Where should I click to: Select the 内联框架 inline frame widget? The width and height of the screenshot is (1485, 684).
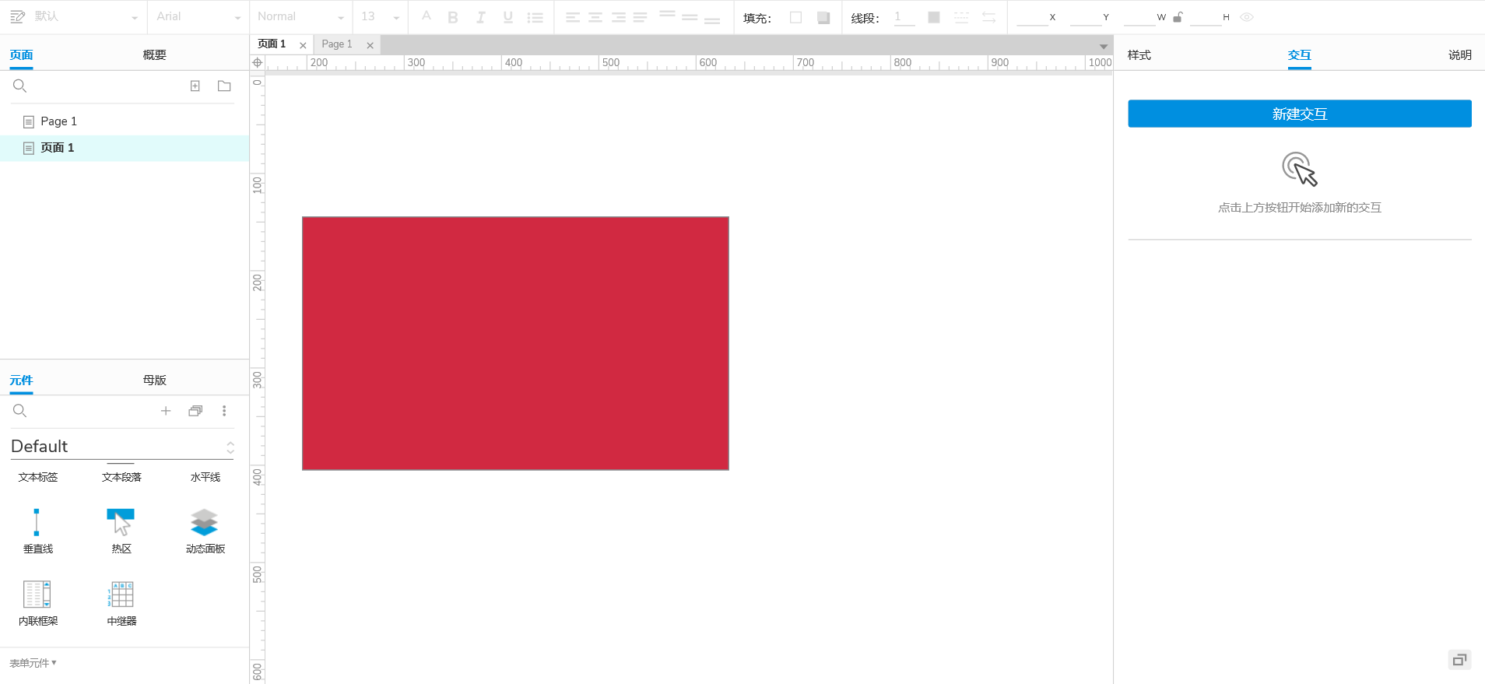(37, 603)
